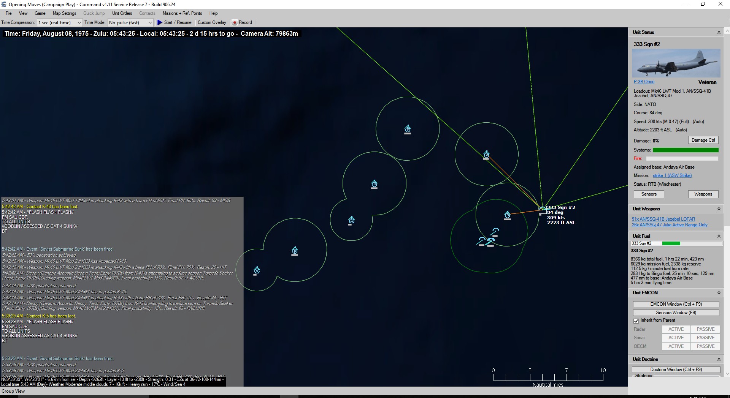Open the P-3B Orion database link
This screenshot has height=398, width=730.
pos(644,82)
